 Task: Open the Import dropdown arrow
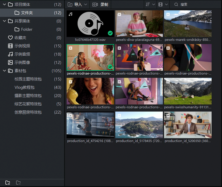pos(86,4)
